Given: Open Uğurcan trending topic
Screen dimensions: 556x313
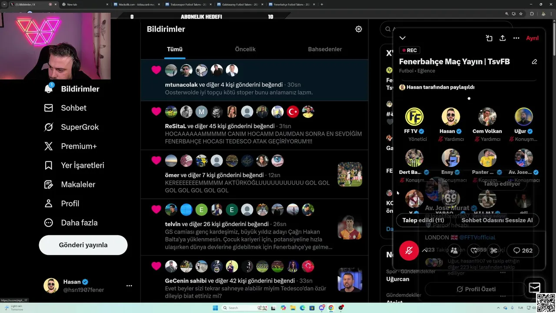Looking at the screenshot, I should 397,279.
